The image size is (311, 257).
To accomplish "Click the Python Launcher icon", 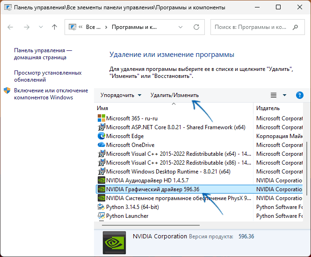I will click(x=101, y=216).
